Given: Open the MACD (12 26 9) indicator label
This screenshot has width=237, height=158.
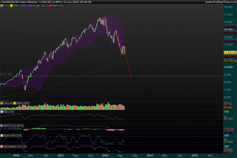Looking at the screenshot, I should click(13, 125).
